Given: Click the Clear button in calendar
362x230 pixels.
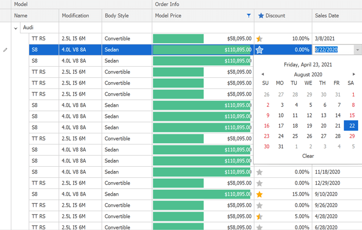Looking at the screenshot, I should (308, 156).
